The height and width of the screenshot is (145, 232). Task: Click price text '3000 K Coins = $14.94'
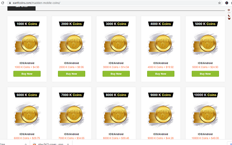click(116, 67)
